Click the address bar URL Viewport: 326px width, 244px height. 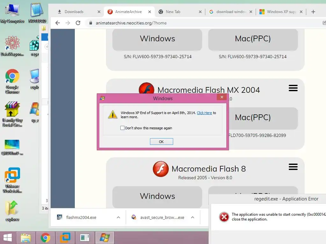pos(131,23)
